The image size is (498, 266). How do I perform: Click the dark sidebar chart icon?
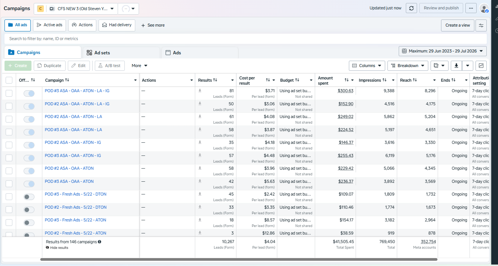click(496, 6)
